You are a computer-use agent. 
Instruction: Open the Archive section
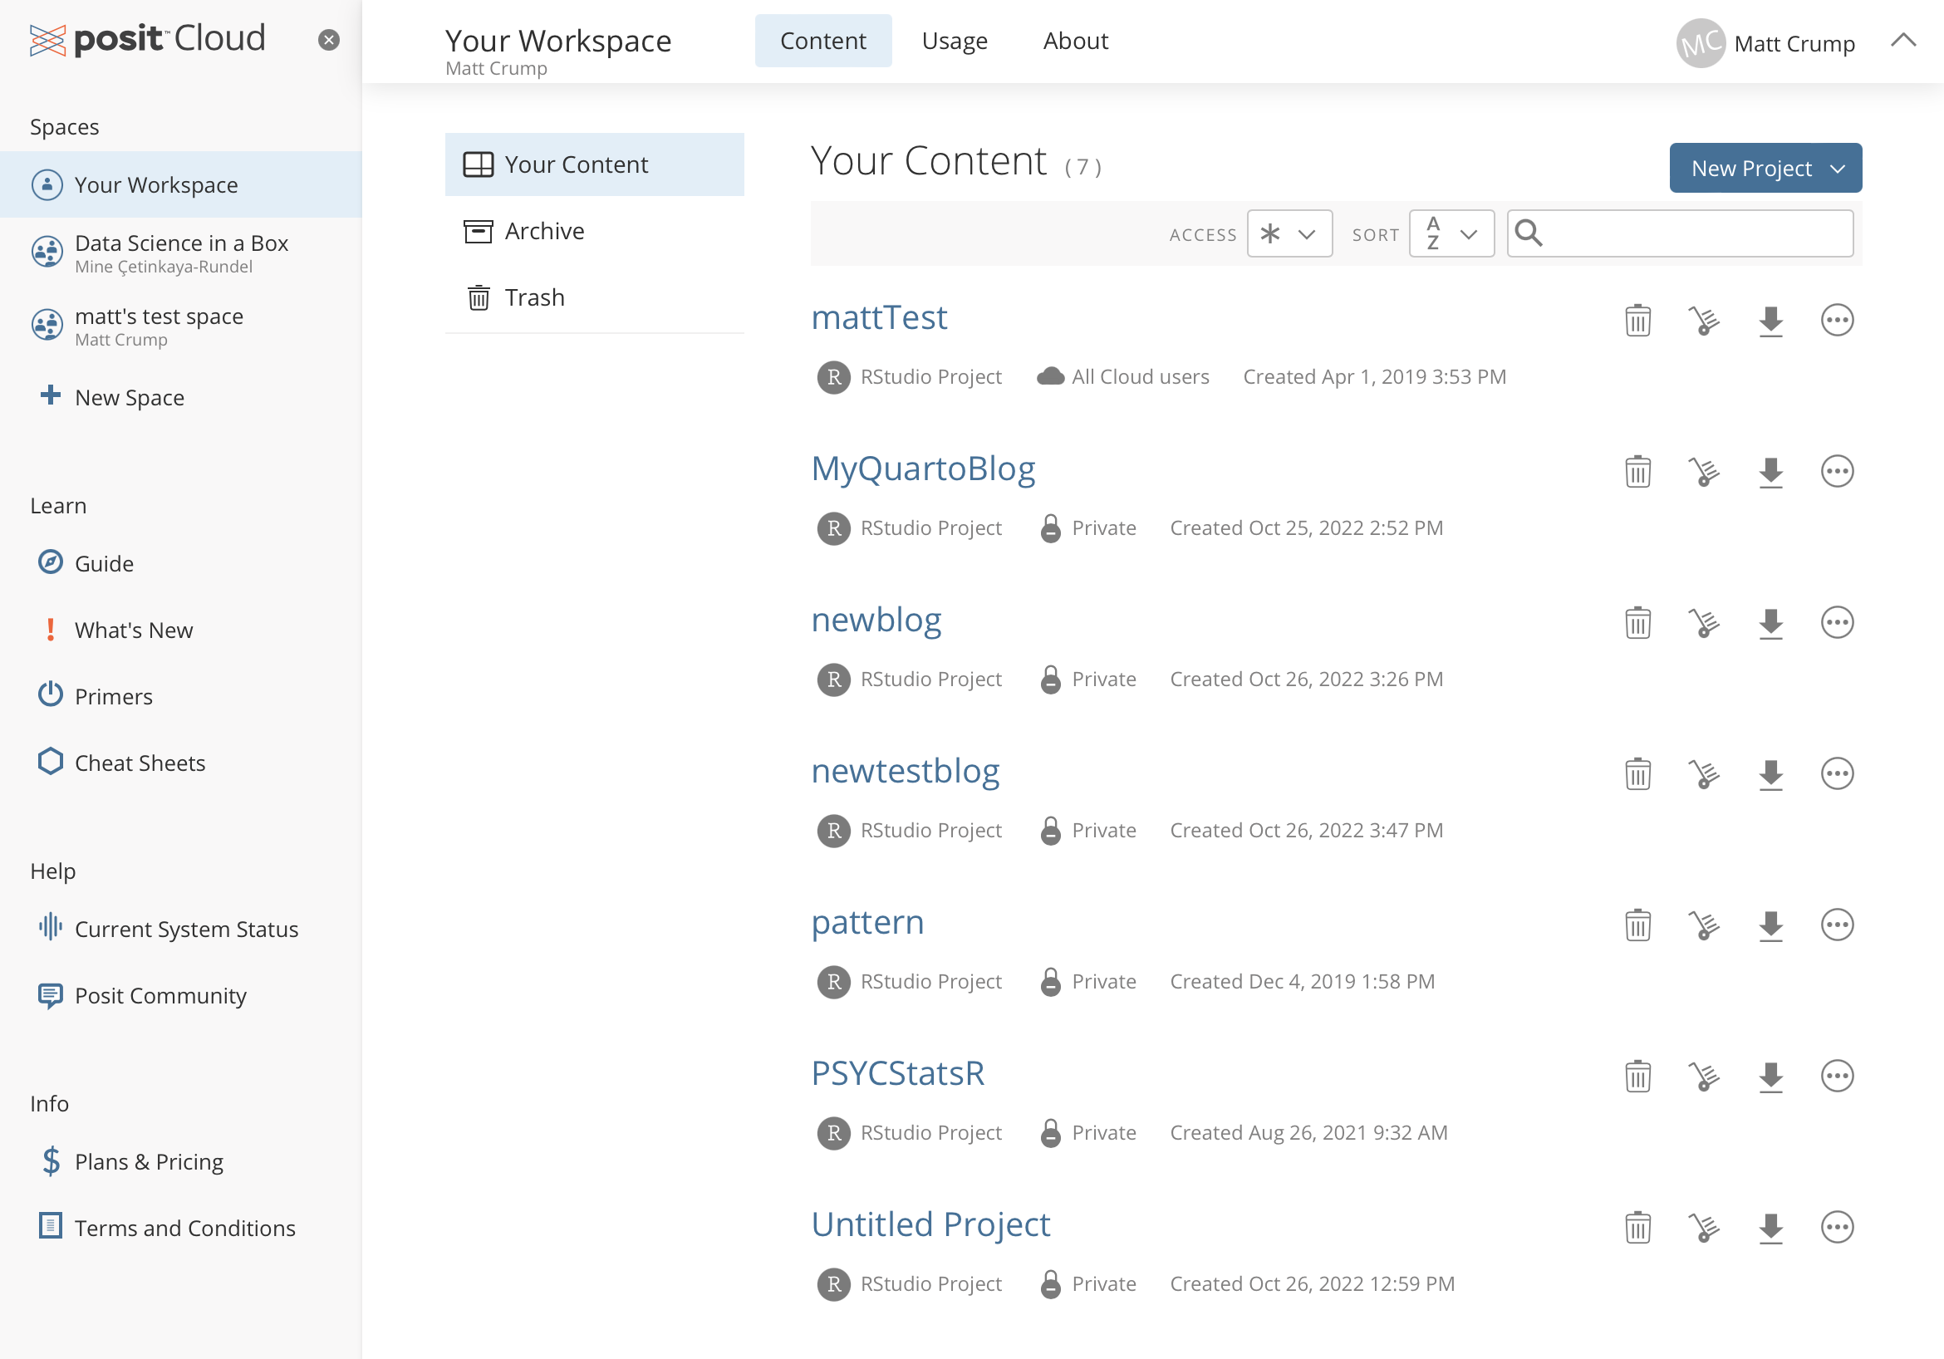[x=544, y=231]
